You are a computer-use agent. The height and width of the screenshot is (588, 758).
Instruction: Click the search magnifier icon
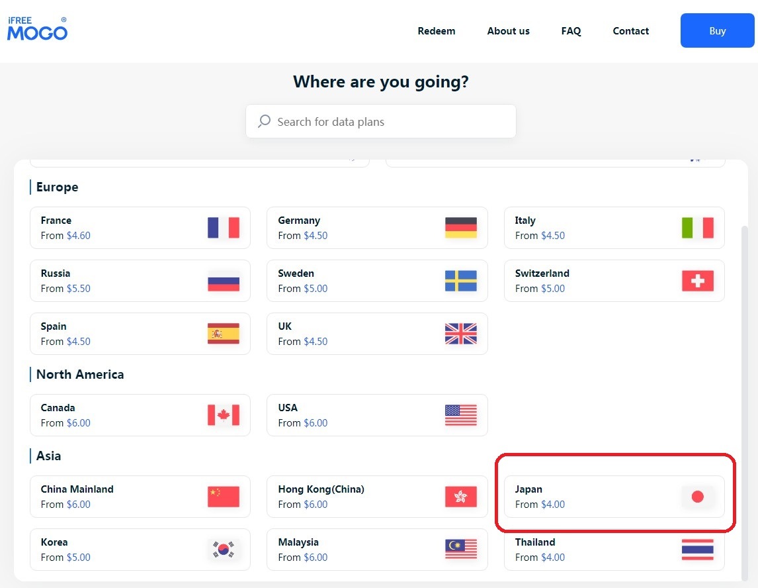[264, 121]
